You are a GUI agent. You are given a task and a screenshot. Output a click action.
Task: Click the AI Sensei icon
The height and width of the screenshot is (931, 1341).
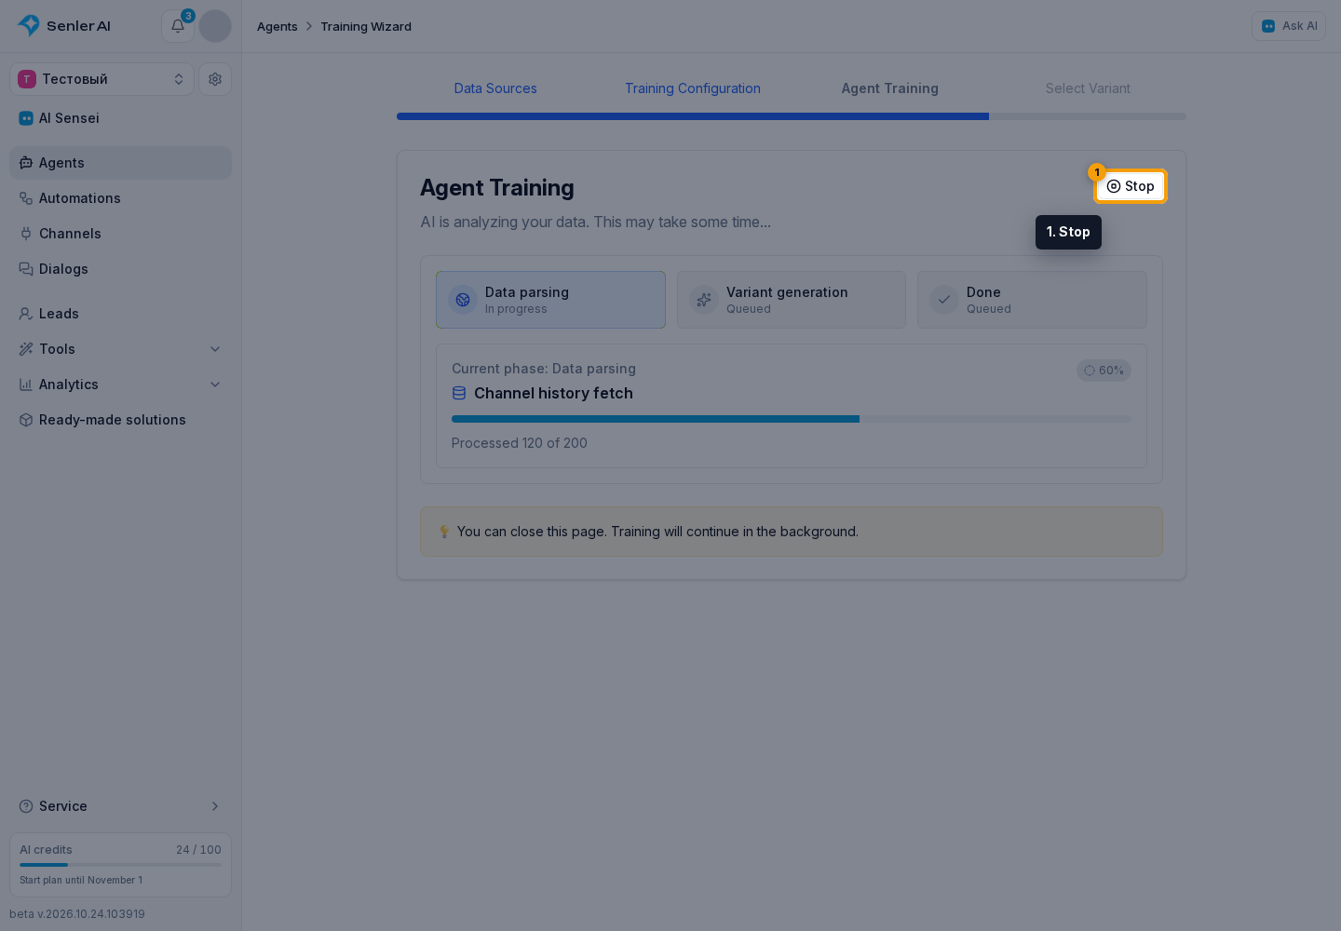26,118
